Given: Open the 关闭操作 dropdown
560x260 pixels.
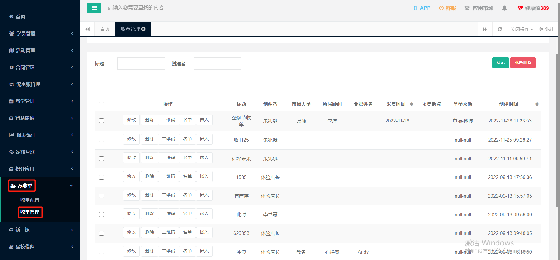Looking at the screenshot, I should 521,29.
